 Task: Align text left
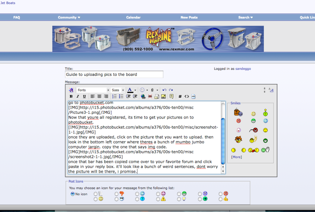(x=93, y=97)
